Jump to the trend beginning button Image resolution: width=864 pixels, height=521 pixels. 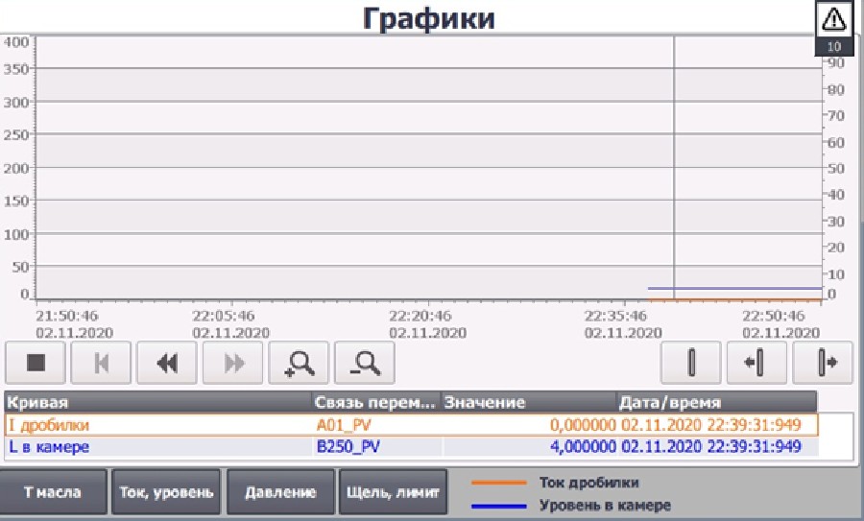point(102,363)
